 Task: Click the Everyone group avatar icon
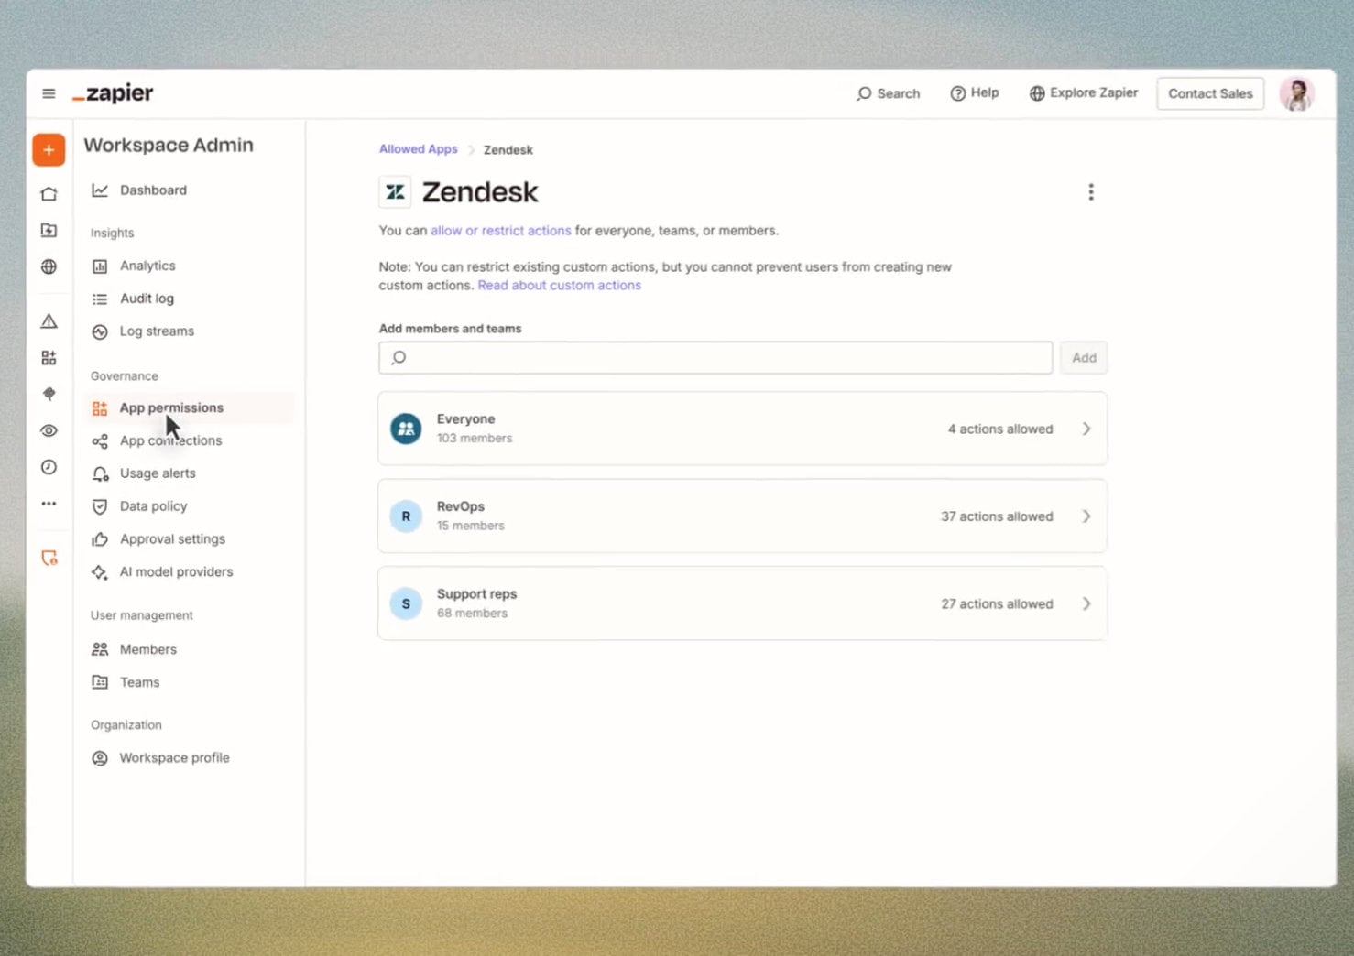point(406,429)
